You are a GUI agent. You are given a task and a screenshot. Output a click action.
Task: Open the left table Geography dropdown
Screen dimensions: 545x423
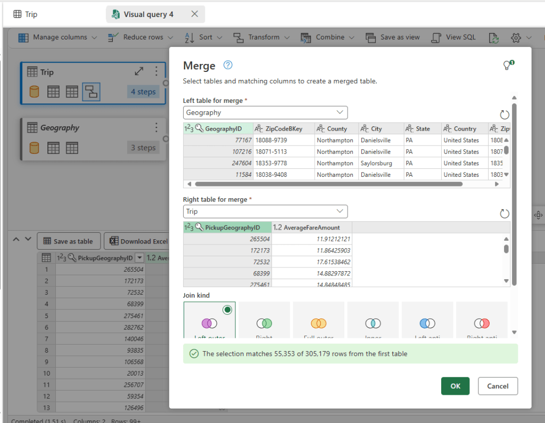tap(265, 112)
